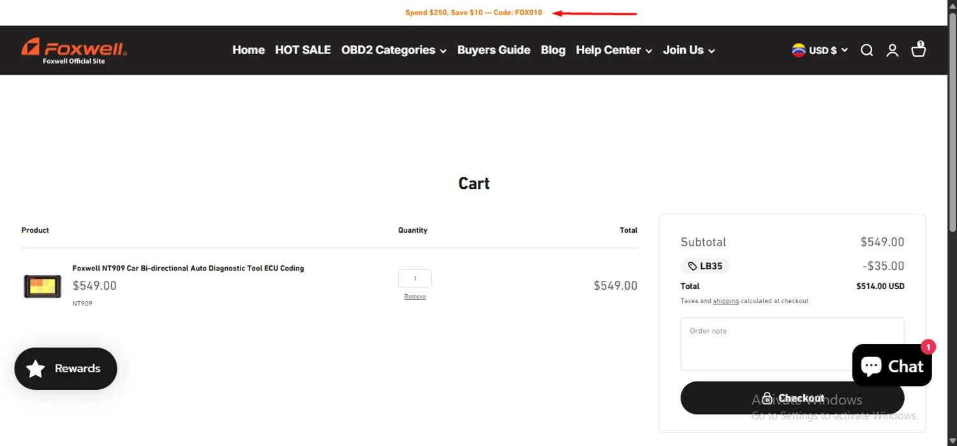Remove the NT909 item from cart

tap(415, 296)
